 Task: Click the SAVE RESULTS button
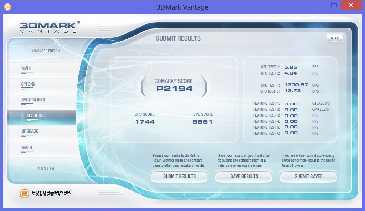point(244,176)
